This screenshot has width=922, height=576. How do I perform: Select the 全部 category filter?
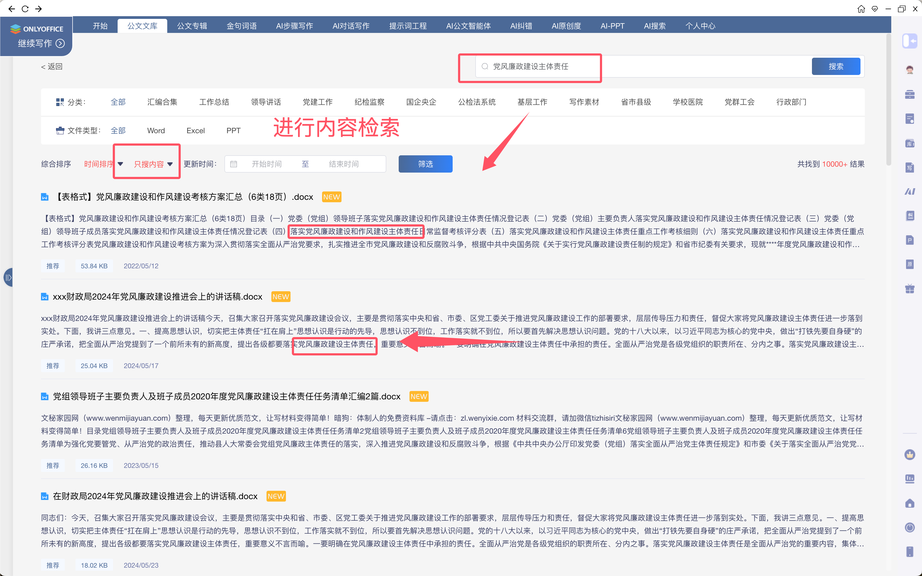click(x=118, y=102)
